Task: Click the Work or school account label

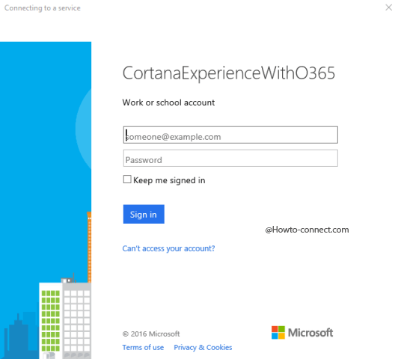Action: click(x=168, y=102)
